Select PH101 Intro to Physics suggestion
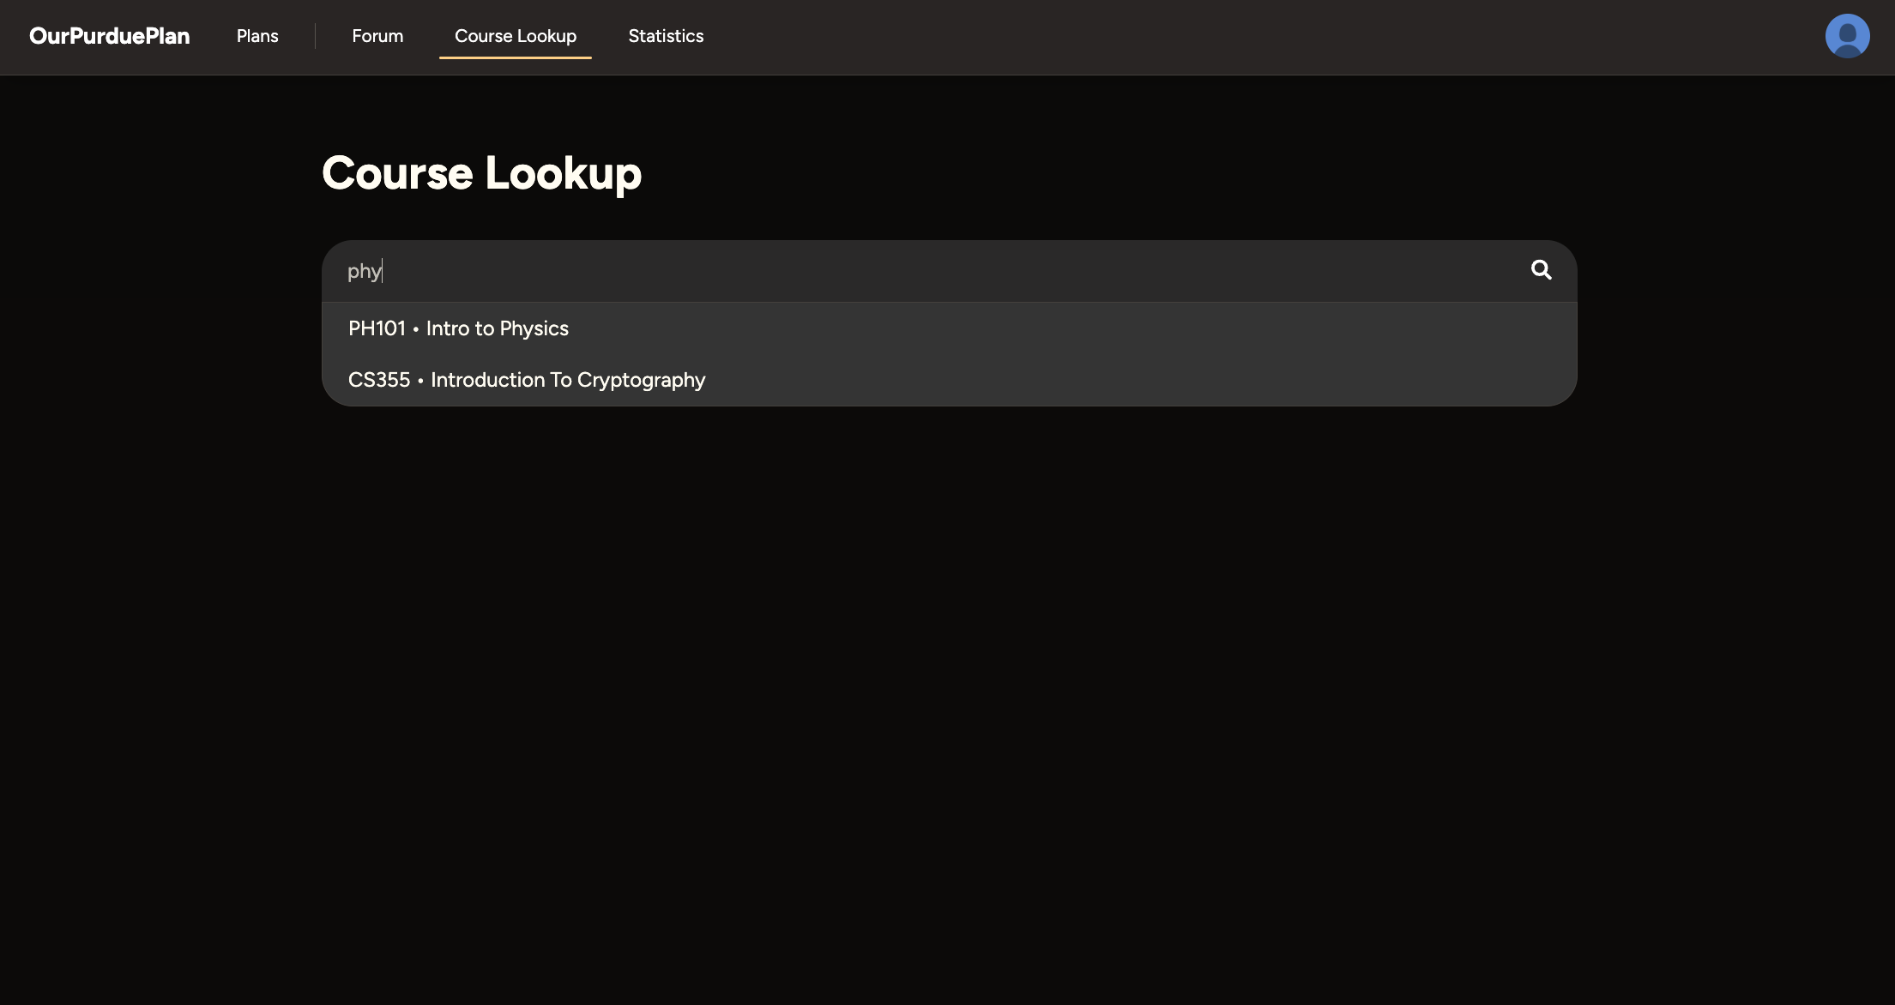The width and height of the screenshot is (1895, 1005). coord(458,328)
